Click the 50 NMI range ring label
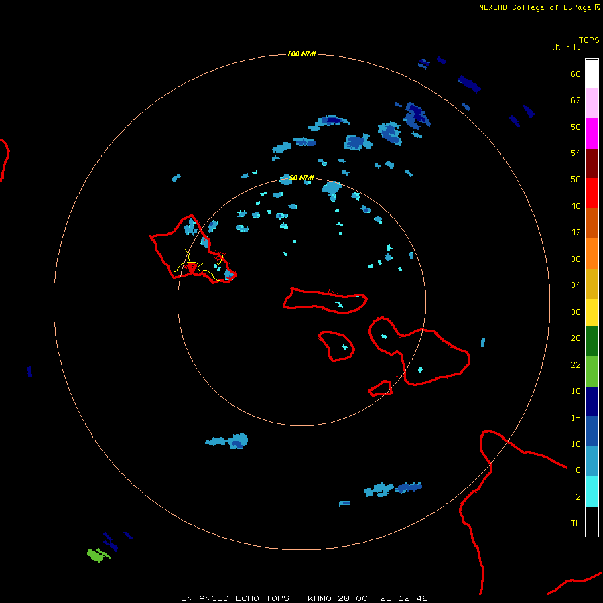This screenshot has height=603, width=603. click(x=301, y=178)
